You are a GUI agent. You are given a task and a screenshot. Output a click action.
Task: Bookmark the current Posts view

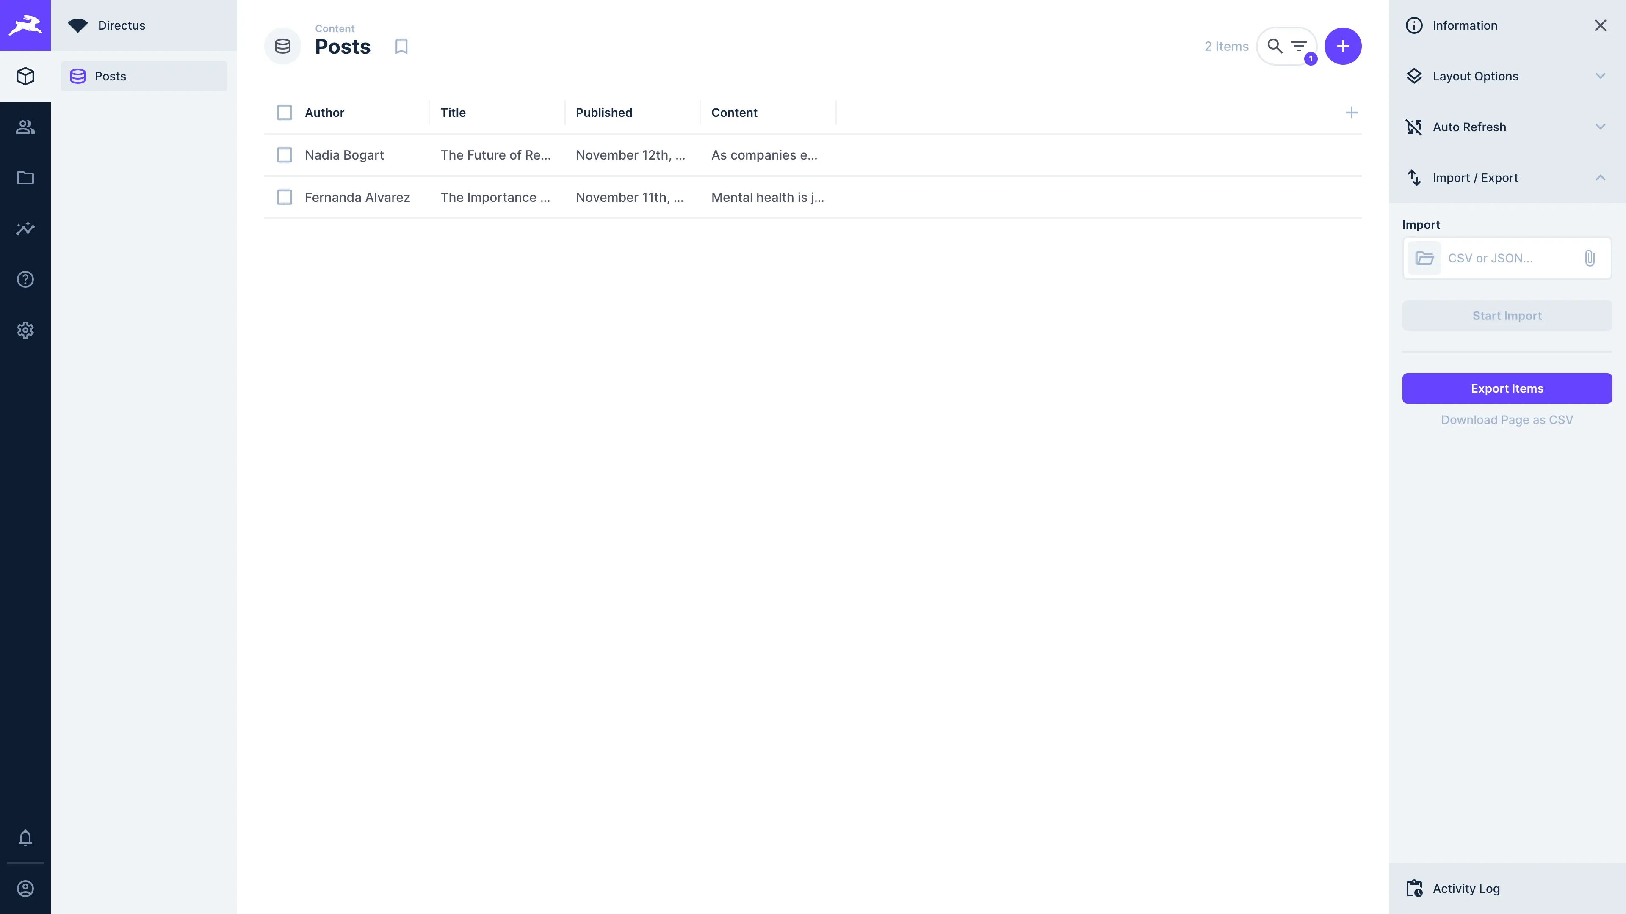(x=401, y=47)
